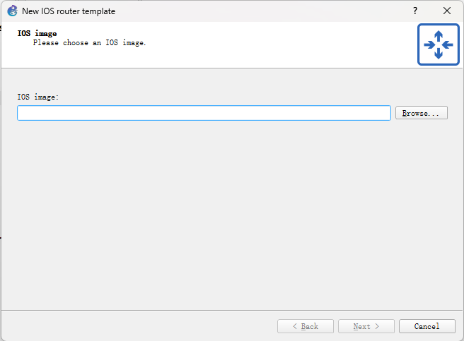Image resolution: width=464 pixels, height=341 pixels.
Task: Click the bold "IOS image" page heading
Action: [x=37, y=33]
